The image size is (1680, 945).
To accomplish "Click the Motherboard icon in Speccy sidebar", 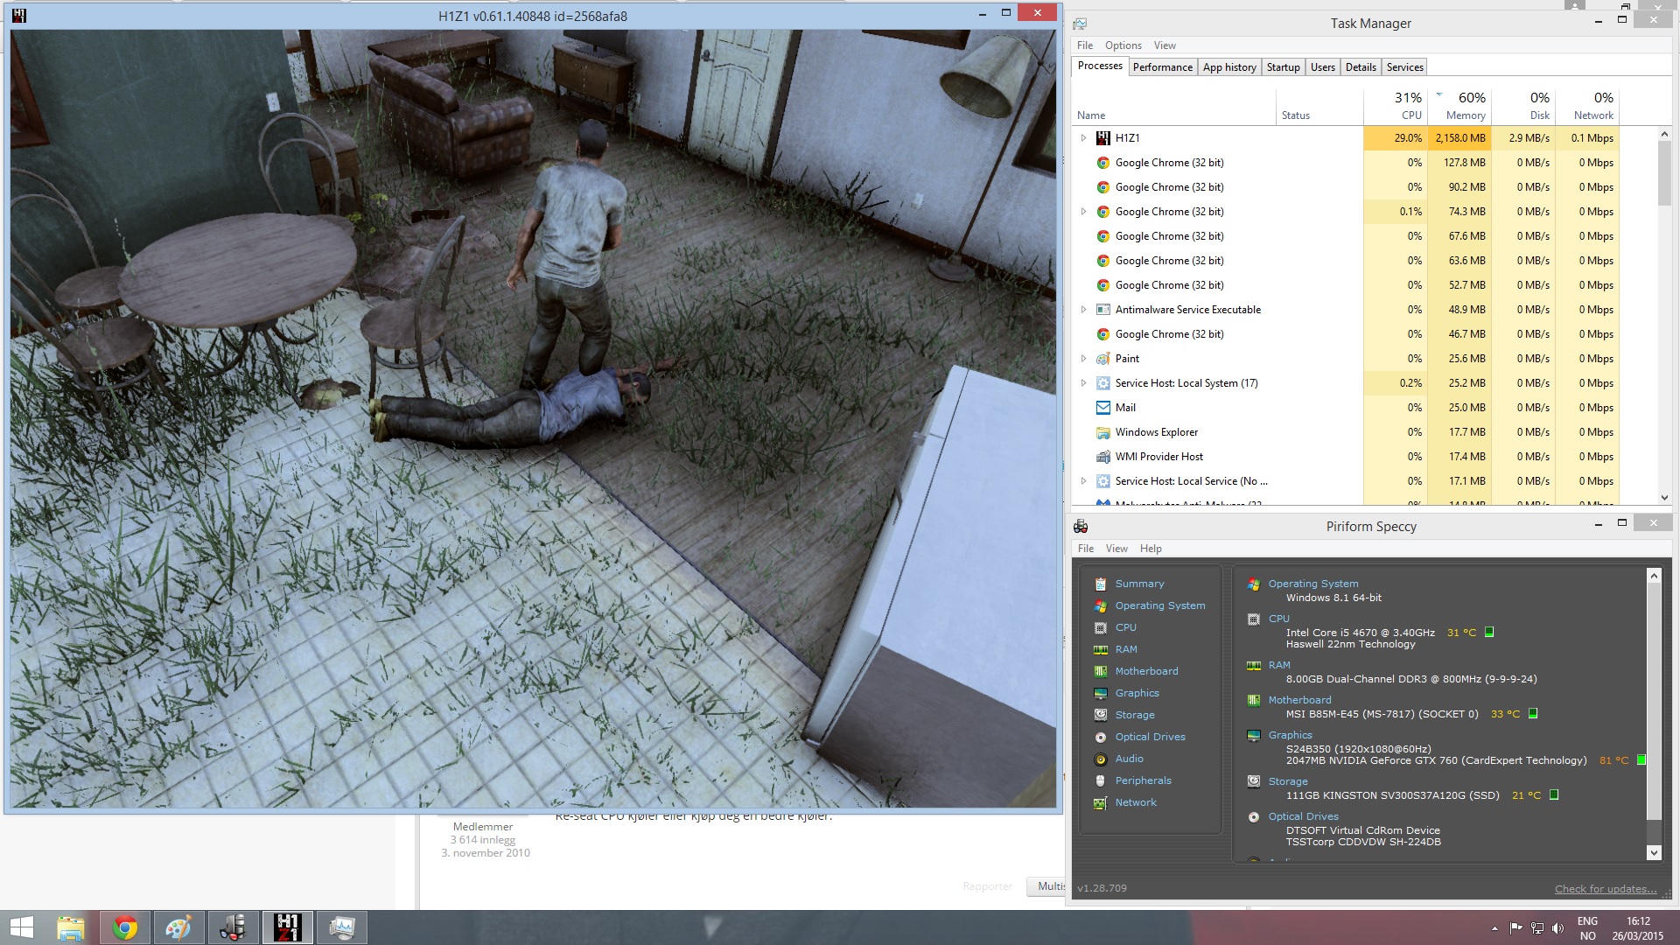I will point(1101,671).
